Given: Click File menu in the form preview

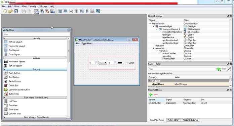Looking at the screenshot, I should [x=78, y=44].
